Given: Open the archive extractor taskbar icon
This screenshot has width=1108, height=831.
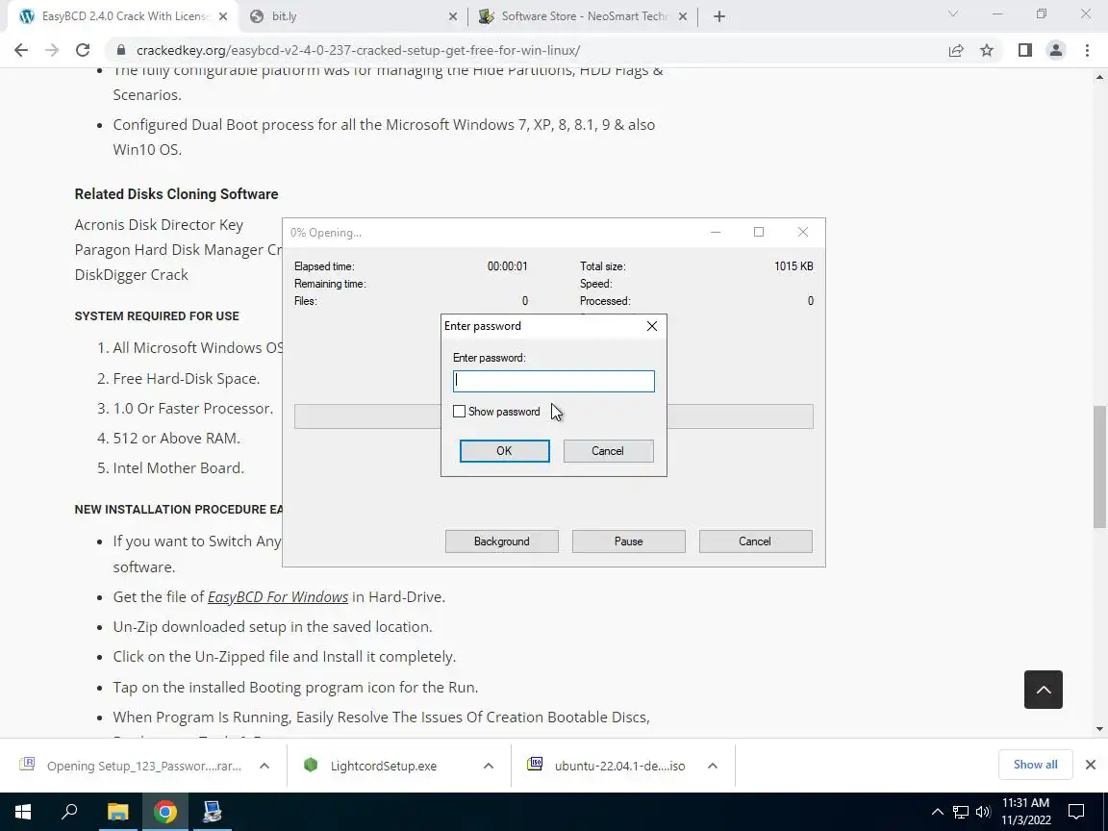Looking at the screenshot, I should 212,812.
